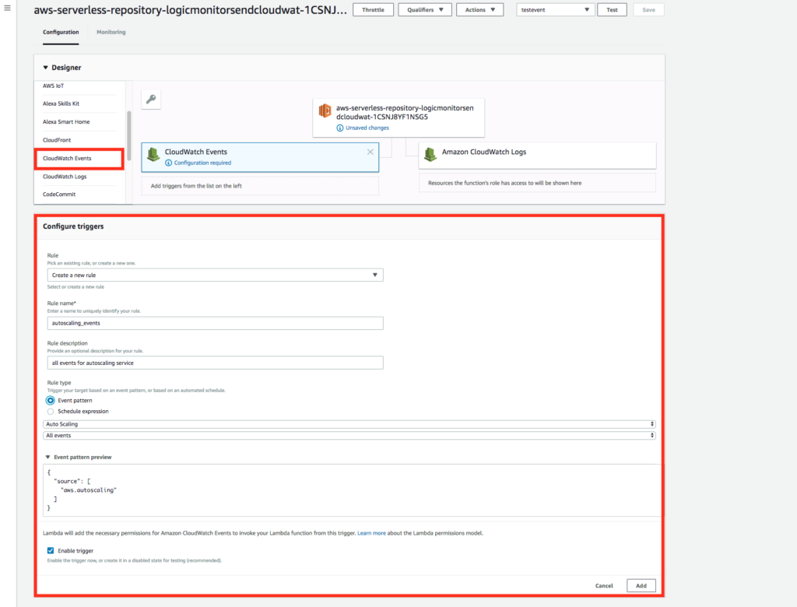Click the key permissions icon in the designer

151,99
